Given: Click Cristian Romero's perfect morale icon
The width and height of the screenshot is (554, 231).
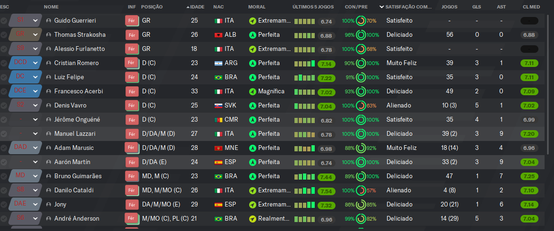Looking at the screenshot, I should [252, 63].
